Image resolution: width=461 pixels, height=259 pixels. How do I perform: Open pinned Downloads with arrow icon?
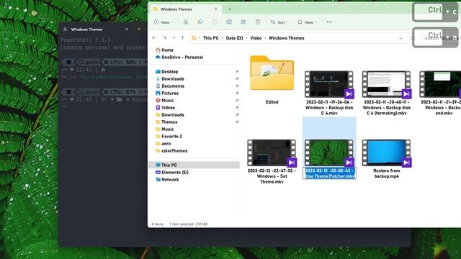point(170,78)
